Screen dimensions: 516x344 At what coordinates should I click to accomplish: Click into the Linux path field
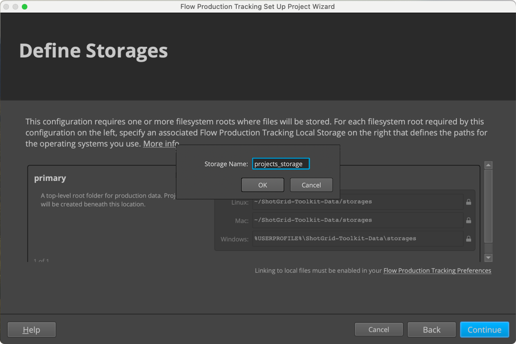pyautogui.click(x=358, y=202)
